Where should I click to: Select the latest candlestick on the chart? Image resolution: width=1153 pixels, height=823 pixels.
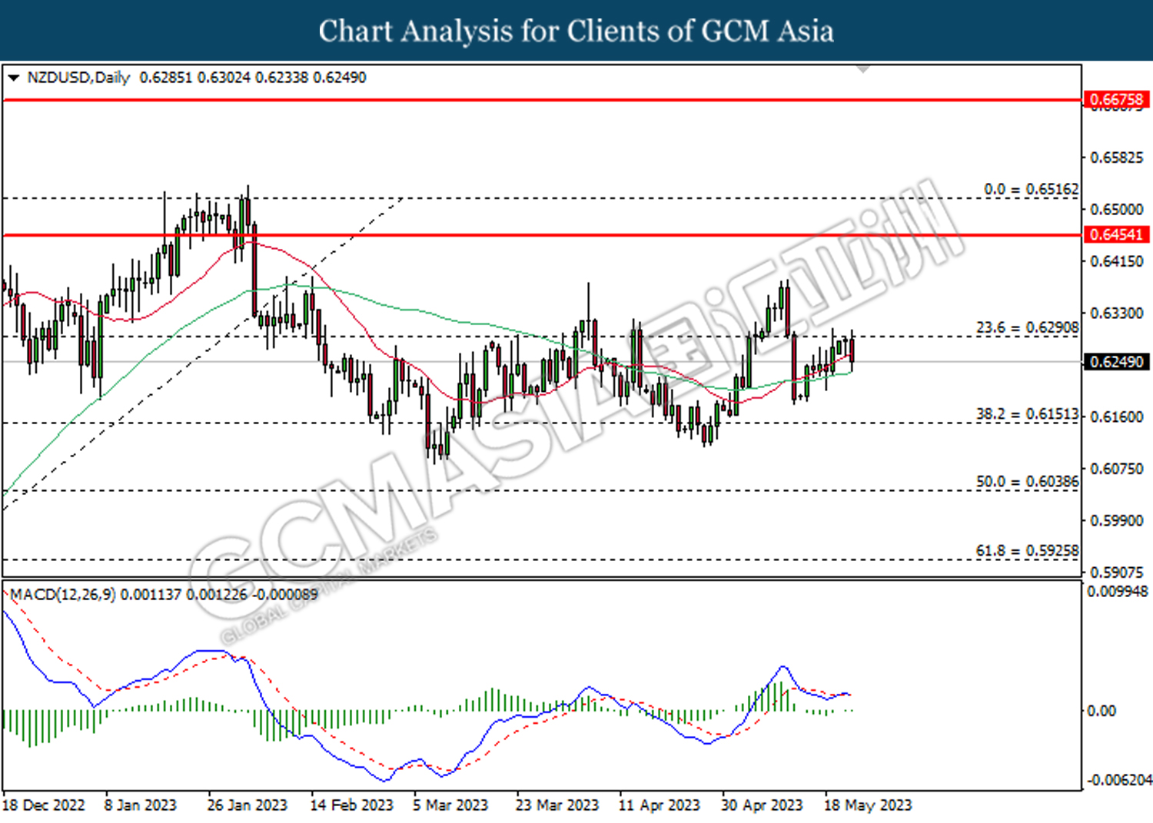point(852,351)
